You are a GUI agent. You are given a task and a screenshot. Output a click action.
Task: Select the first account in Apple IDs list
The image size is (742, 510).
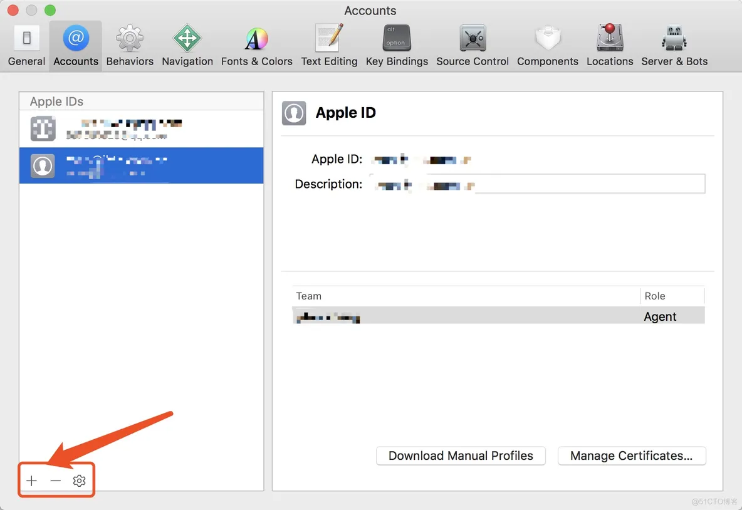[x=142, y=128]
